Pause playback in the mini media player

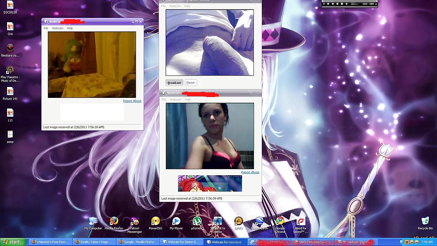tap(337, 4)
